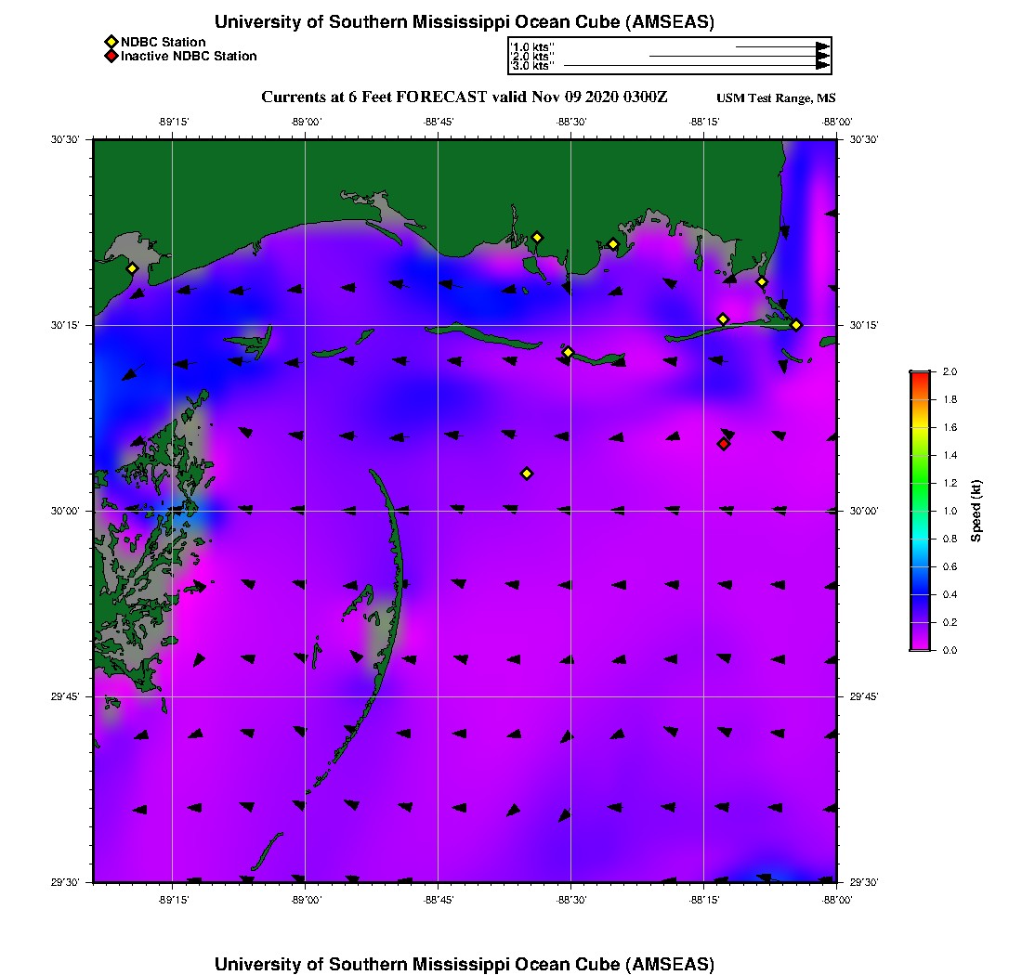
Task: Click the -88°45' longitude label below the map
Action: tap(438, 900)
